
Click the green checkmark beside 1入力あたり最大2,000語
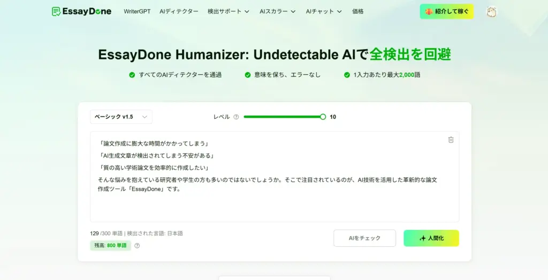(x=348, y=75)
